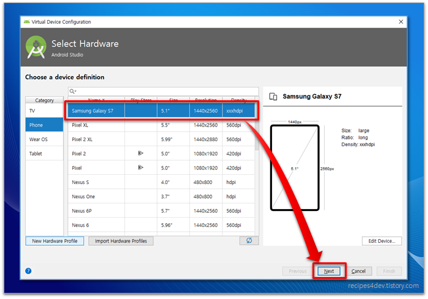
Task: Click the New Hardware Profile button
Action: [54, 241]
